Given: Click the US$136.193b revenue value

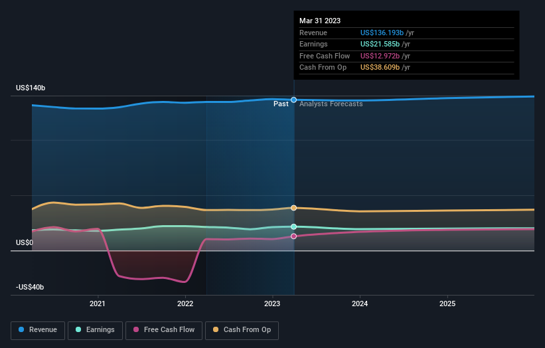Looking at the screenshot, I should pos(382,33).
